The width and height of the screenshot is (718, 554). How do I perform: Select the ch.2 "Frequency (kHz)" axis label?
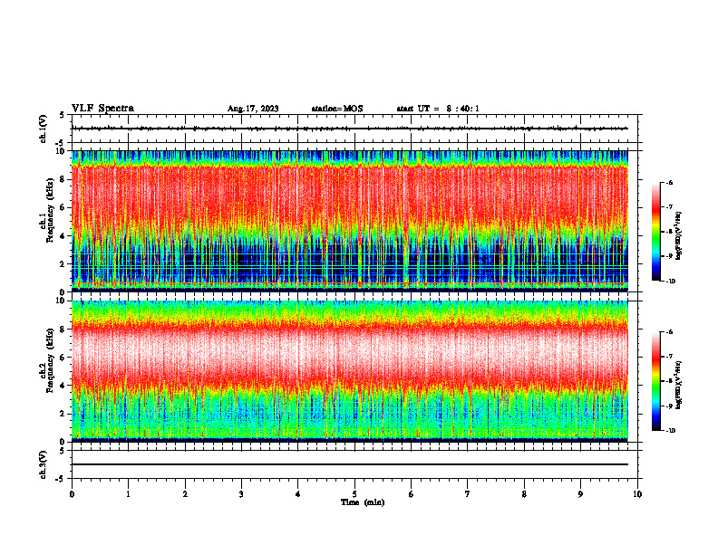(50, 360)
